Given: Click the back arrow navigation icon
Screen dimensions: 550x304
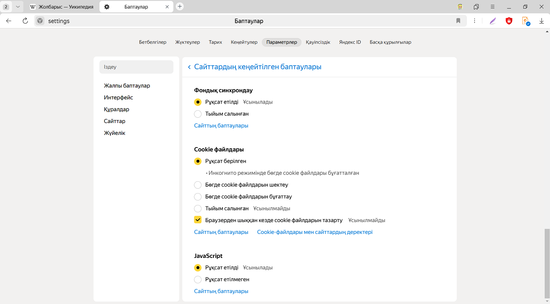Looking at the screenshot, I should (9, 21).
